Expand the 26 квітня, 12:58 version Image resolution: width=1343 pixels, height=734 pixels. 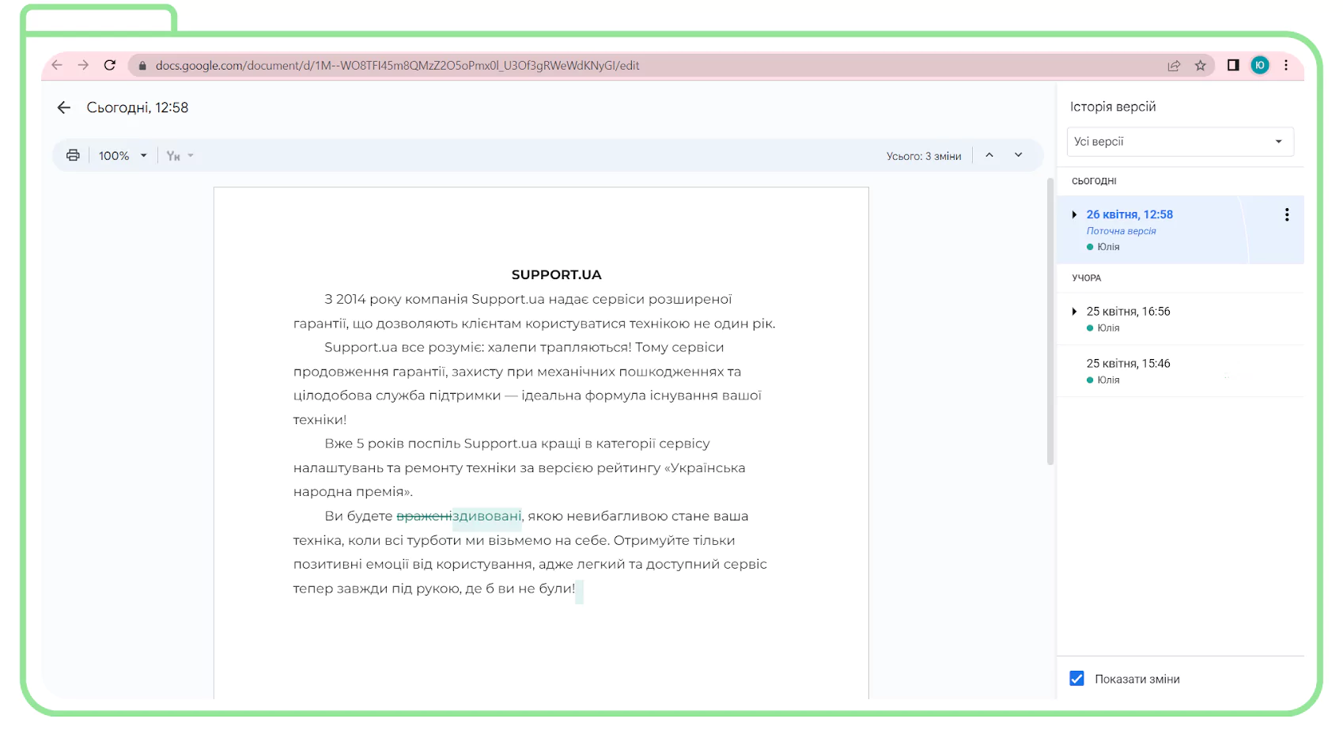[1074, 214]
